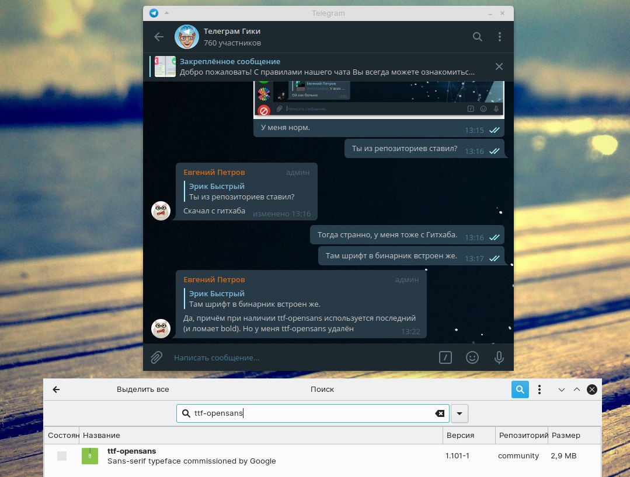The image size is (630, 477).
Task: Open the emoji picker
Action: (x=472, y=357)
